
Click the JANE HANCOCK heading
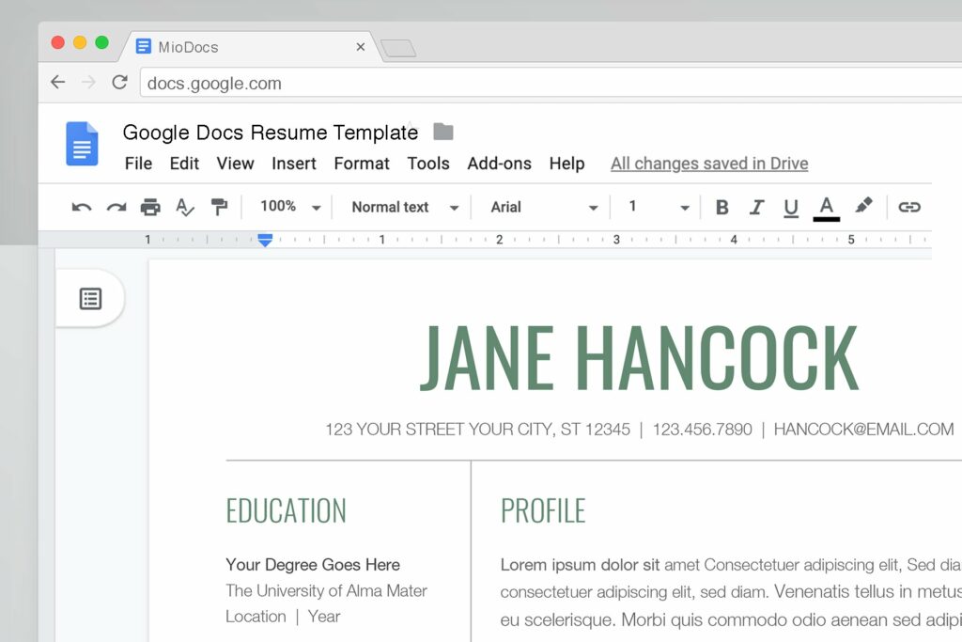point(639,358)
